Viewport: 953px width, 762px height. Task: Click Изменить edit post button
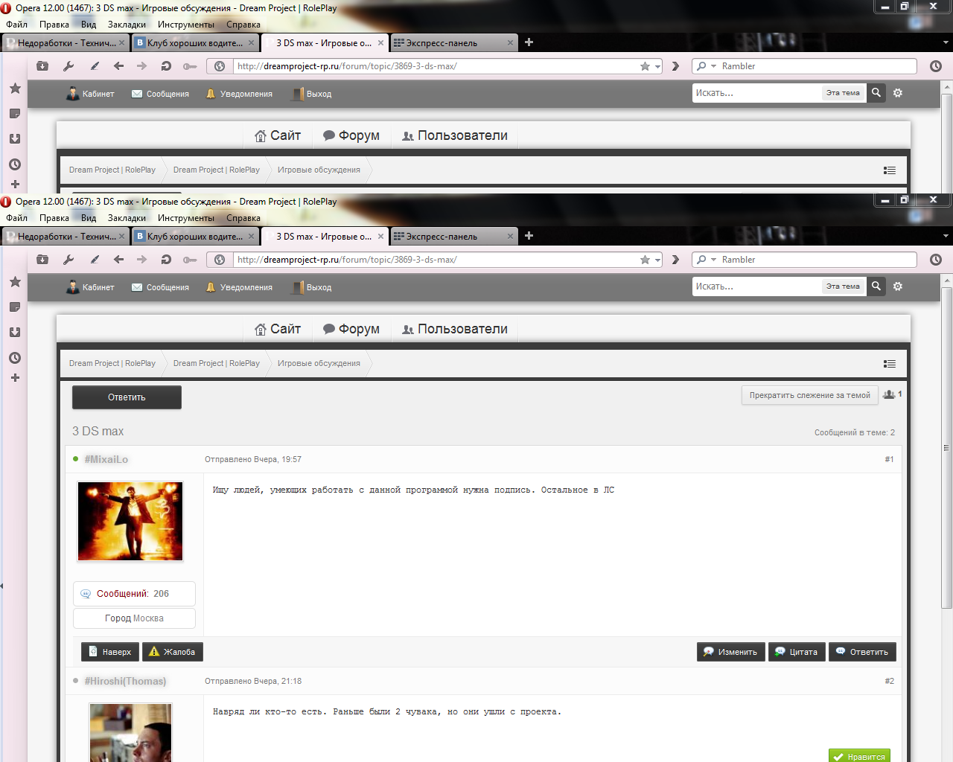[731, 652]
